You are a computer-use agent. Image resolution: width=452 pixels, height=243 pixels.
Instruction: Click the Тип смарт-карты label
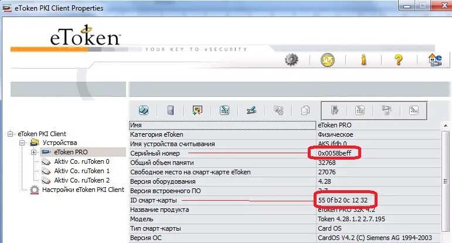[x=155, y=228]
